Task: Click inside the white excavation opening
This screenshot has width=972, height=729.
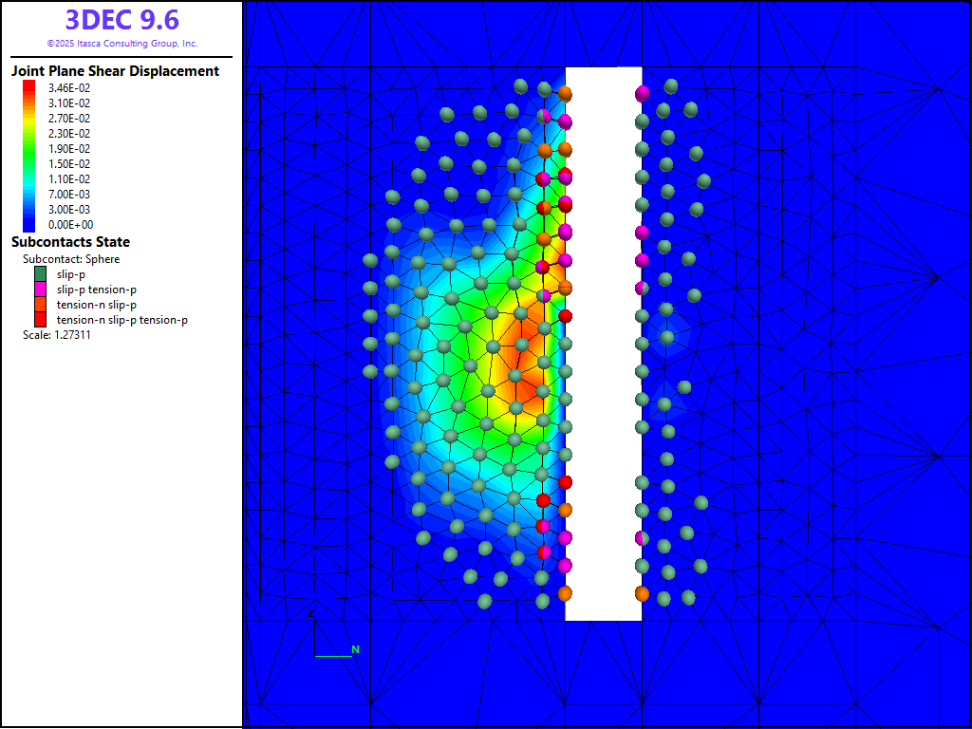Action: tap(604, 342)
